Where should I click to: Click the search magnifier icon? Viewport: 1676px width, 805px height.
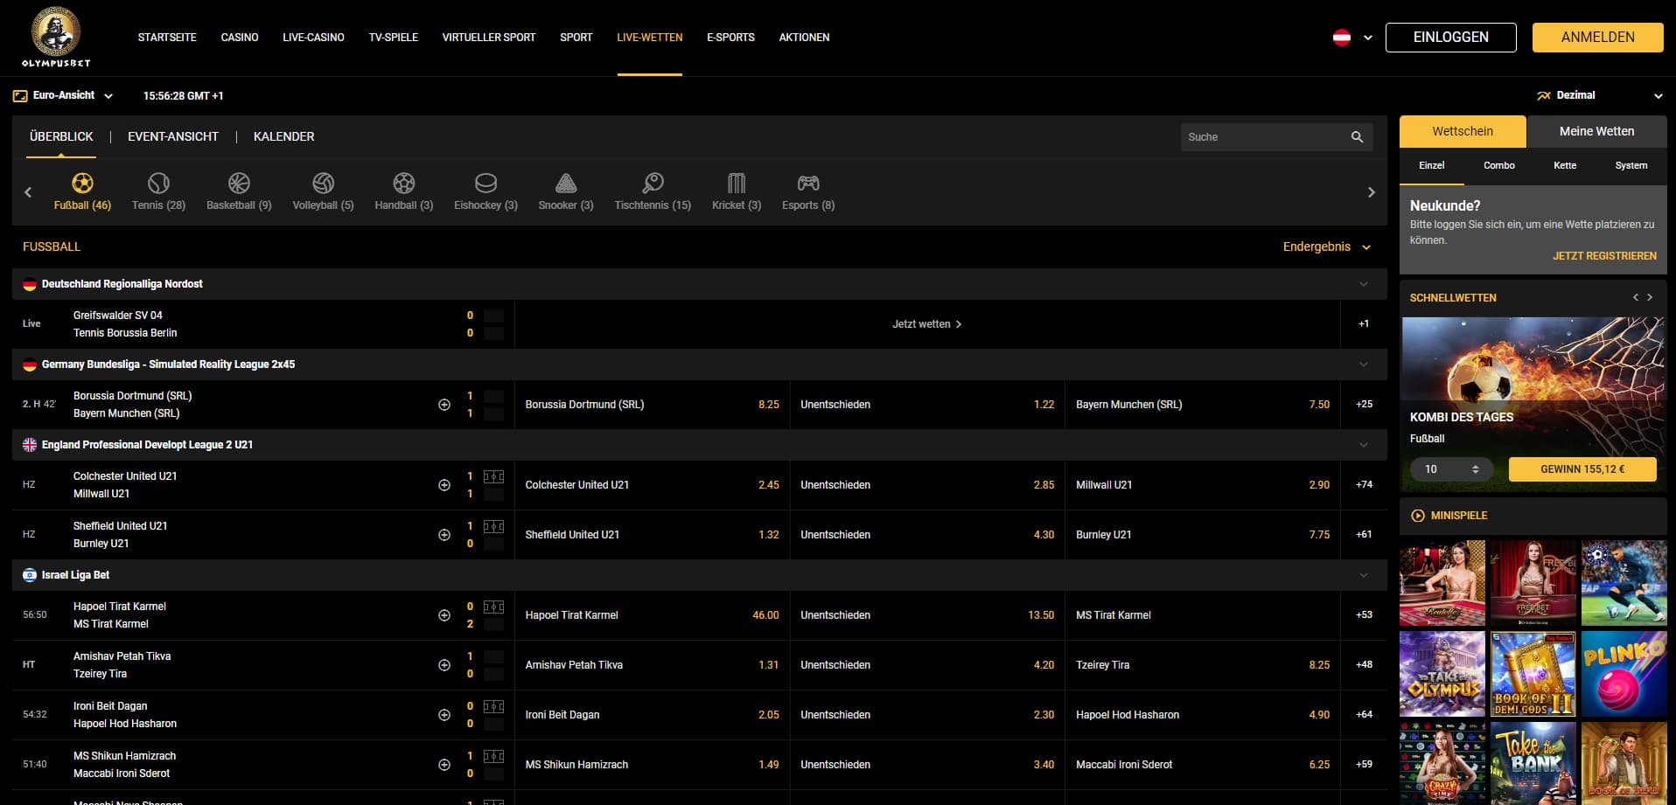[1357, 137]
